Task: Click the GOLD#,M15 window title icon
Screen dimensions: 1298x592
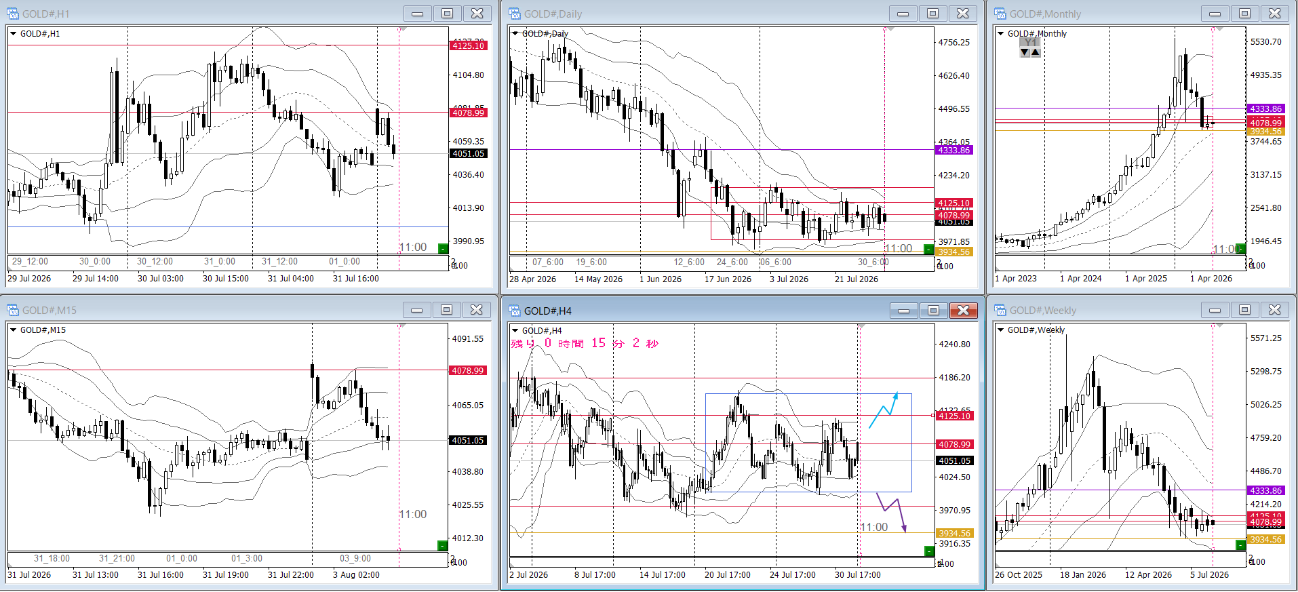Action: point(13,310)
